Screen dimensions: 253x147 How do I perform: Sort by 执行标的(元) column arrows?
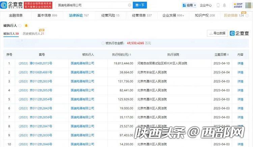click(x=130, y=55)
